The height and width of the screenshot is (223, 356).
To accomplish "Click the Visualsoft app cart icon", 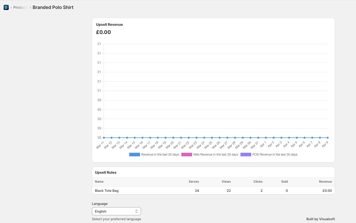I will (x=6, y=7).
